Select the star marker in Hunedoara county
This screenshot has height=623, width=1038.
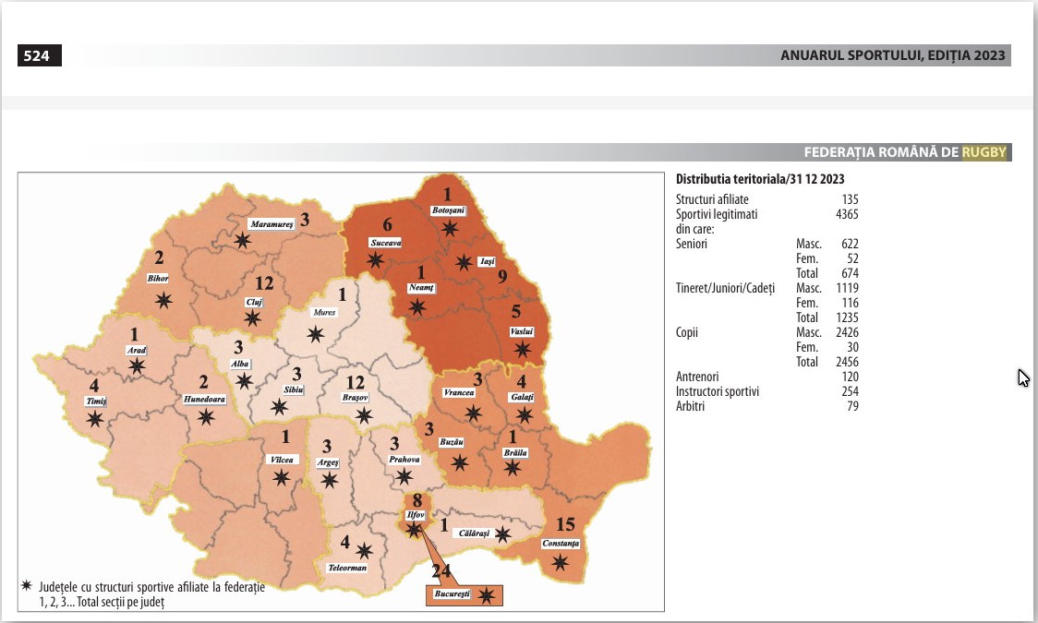[206, 417]
